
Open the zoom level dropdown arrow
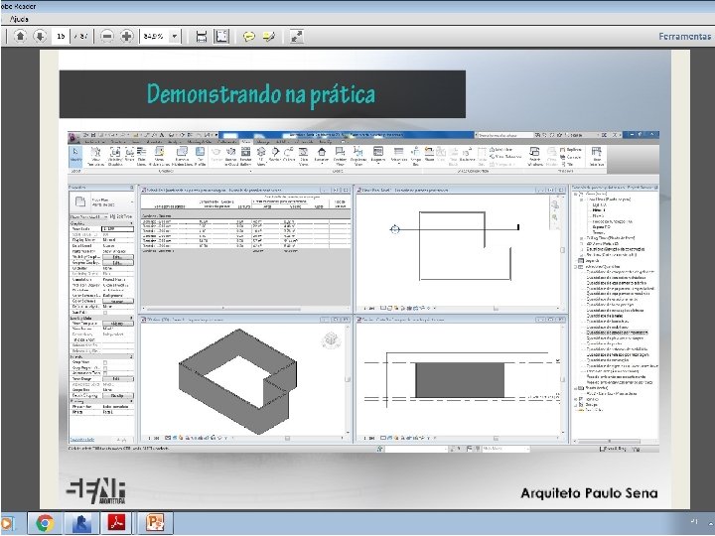175,36
